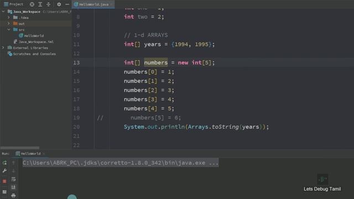The image size is (354, 199).
Task: Click 'int two = 2;' line
Action: [144, 17]
